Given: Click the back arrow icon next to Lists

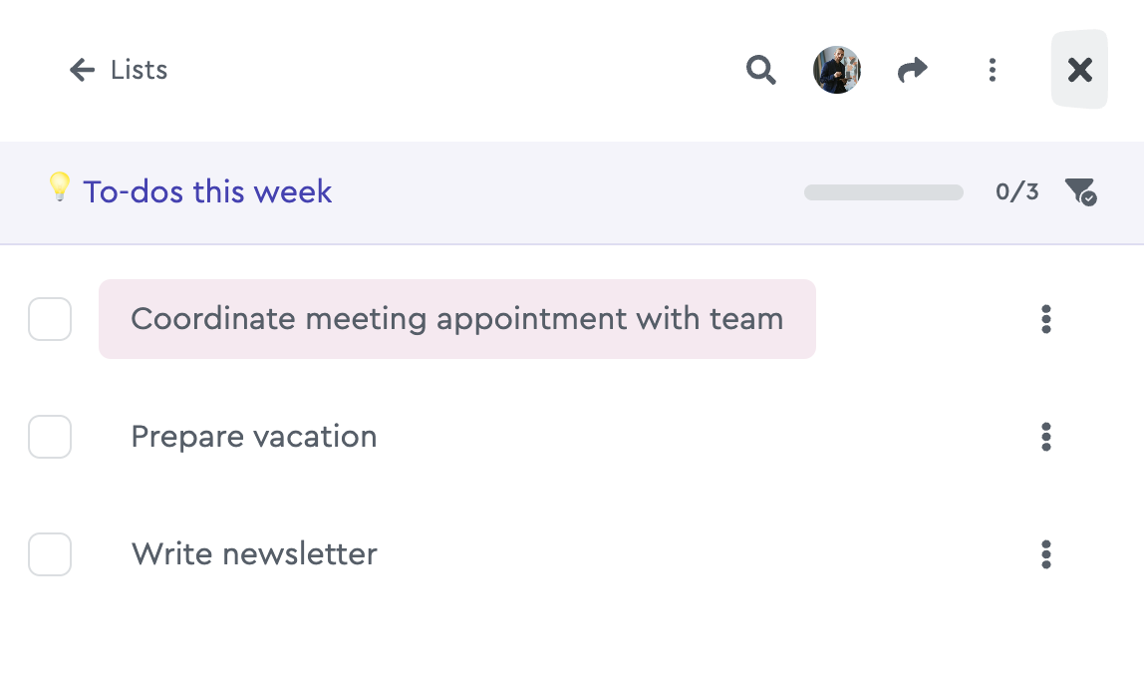Looking at the screenshot, I should coord(82,70).
